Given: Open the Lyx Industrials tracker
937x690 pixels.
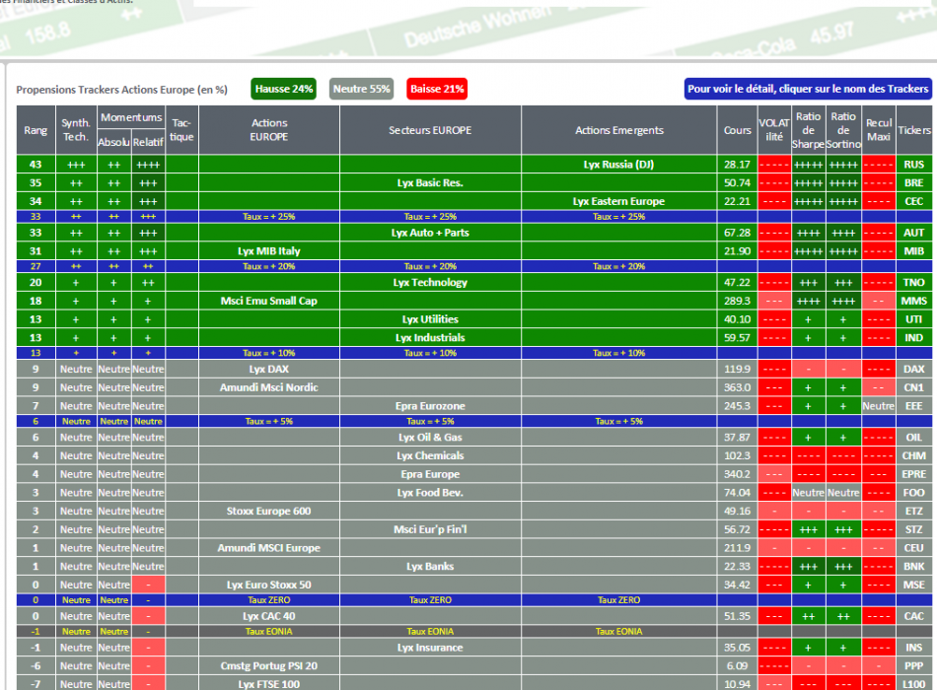Looking at the screenshot, I should [x=430, y=337].
